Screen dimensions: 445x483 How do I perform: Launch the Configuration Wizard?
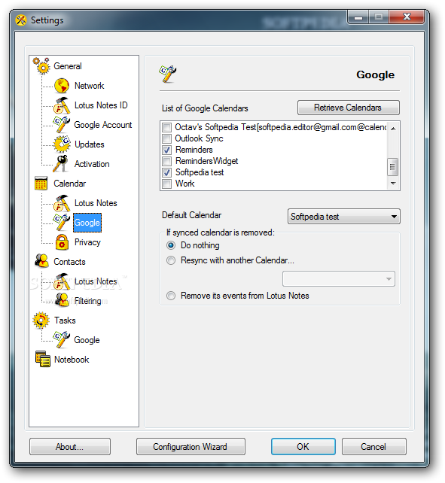[x=190, y=447]
